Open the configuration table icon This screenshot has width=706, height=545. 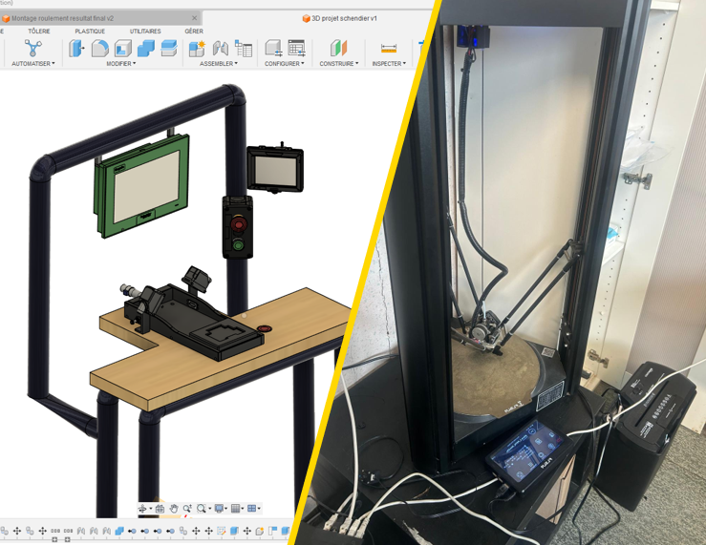297,48
